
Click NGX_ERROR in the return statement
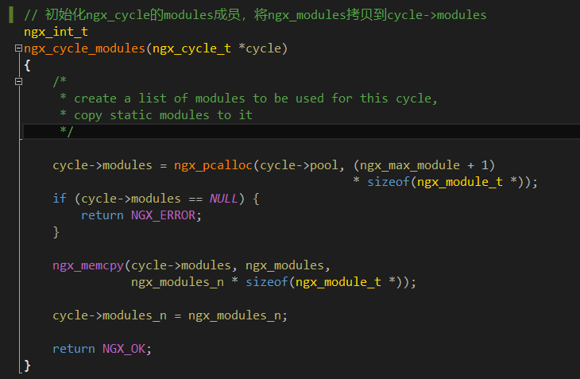[x=163, y=215]
